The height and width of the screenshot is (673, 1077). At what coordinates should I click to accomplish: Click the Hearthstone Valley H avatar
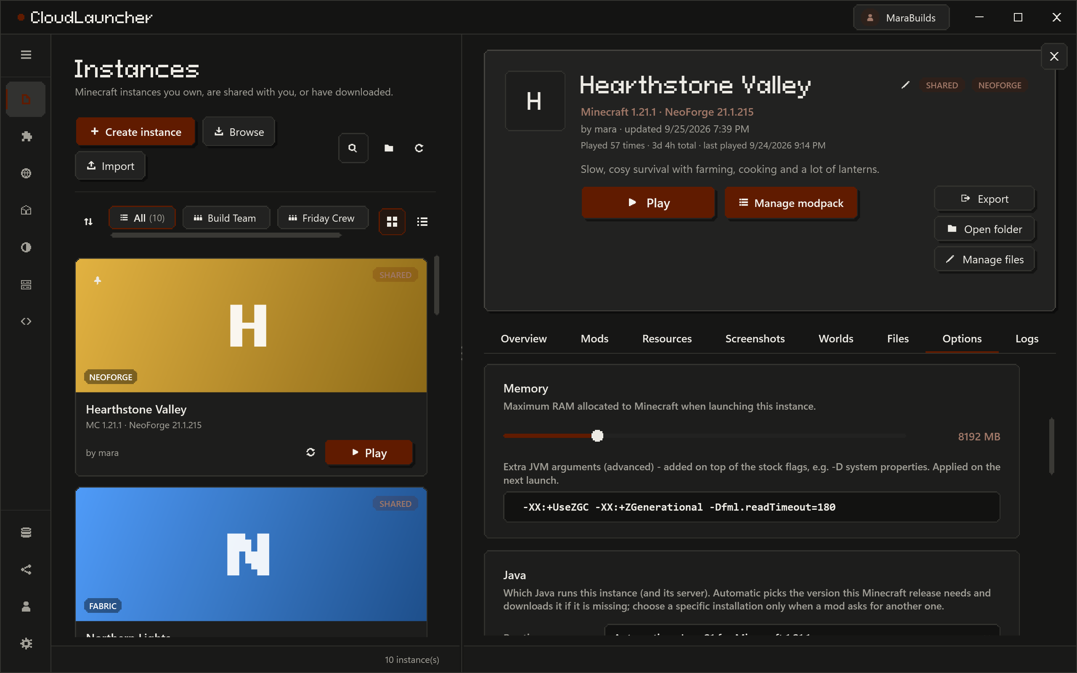click(x=535, y=101)
